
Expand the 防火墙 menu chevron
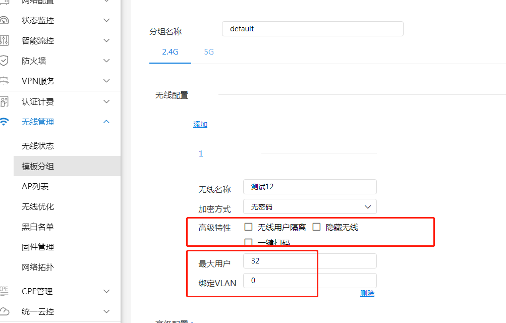click(x=106, y=61)
